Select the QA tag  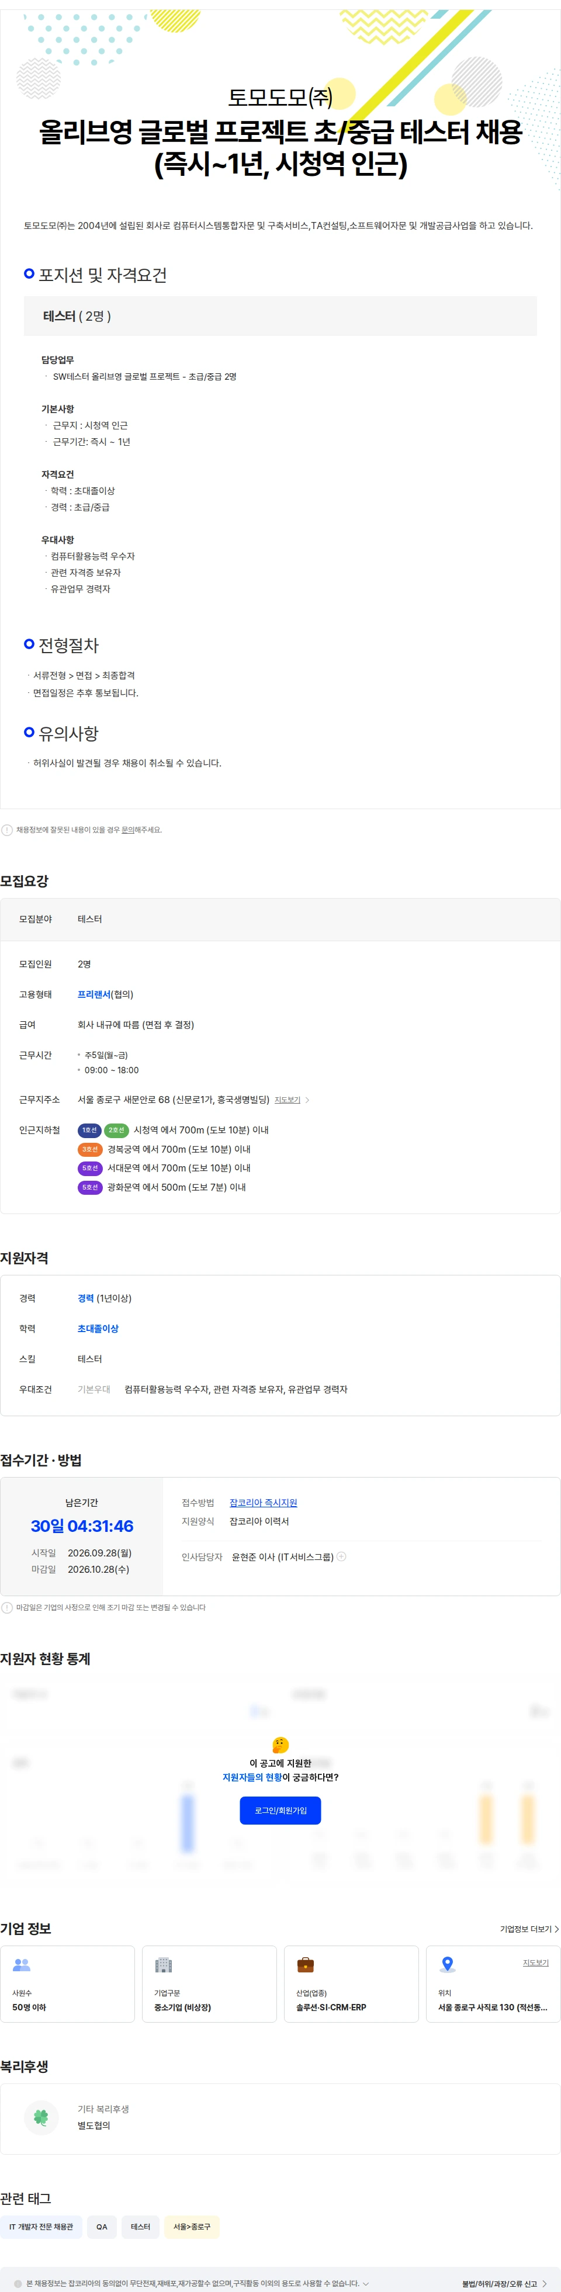coord(102,2226)
